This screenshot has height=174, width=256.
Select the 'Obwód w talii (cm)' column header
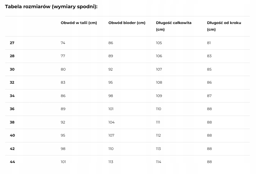[79, 23]
